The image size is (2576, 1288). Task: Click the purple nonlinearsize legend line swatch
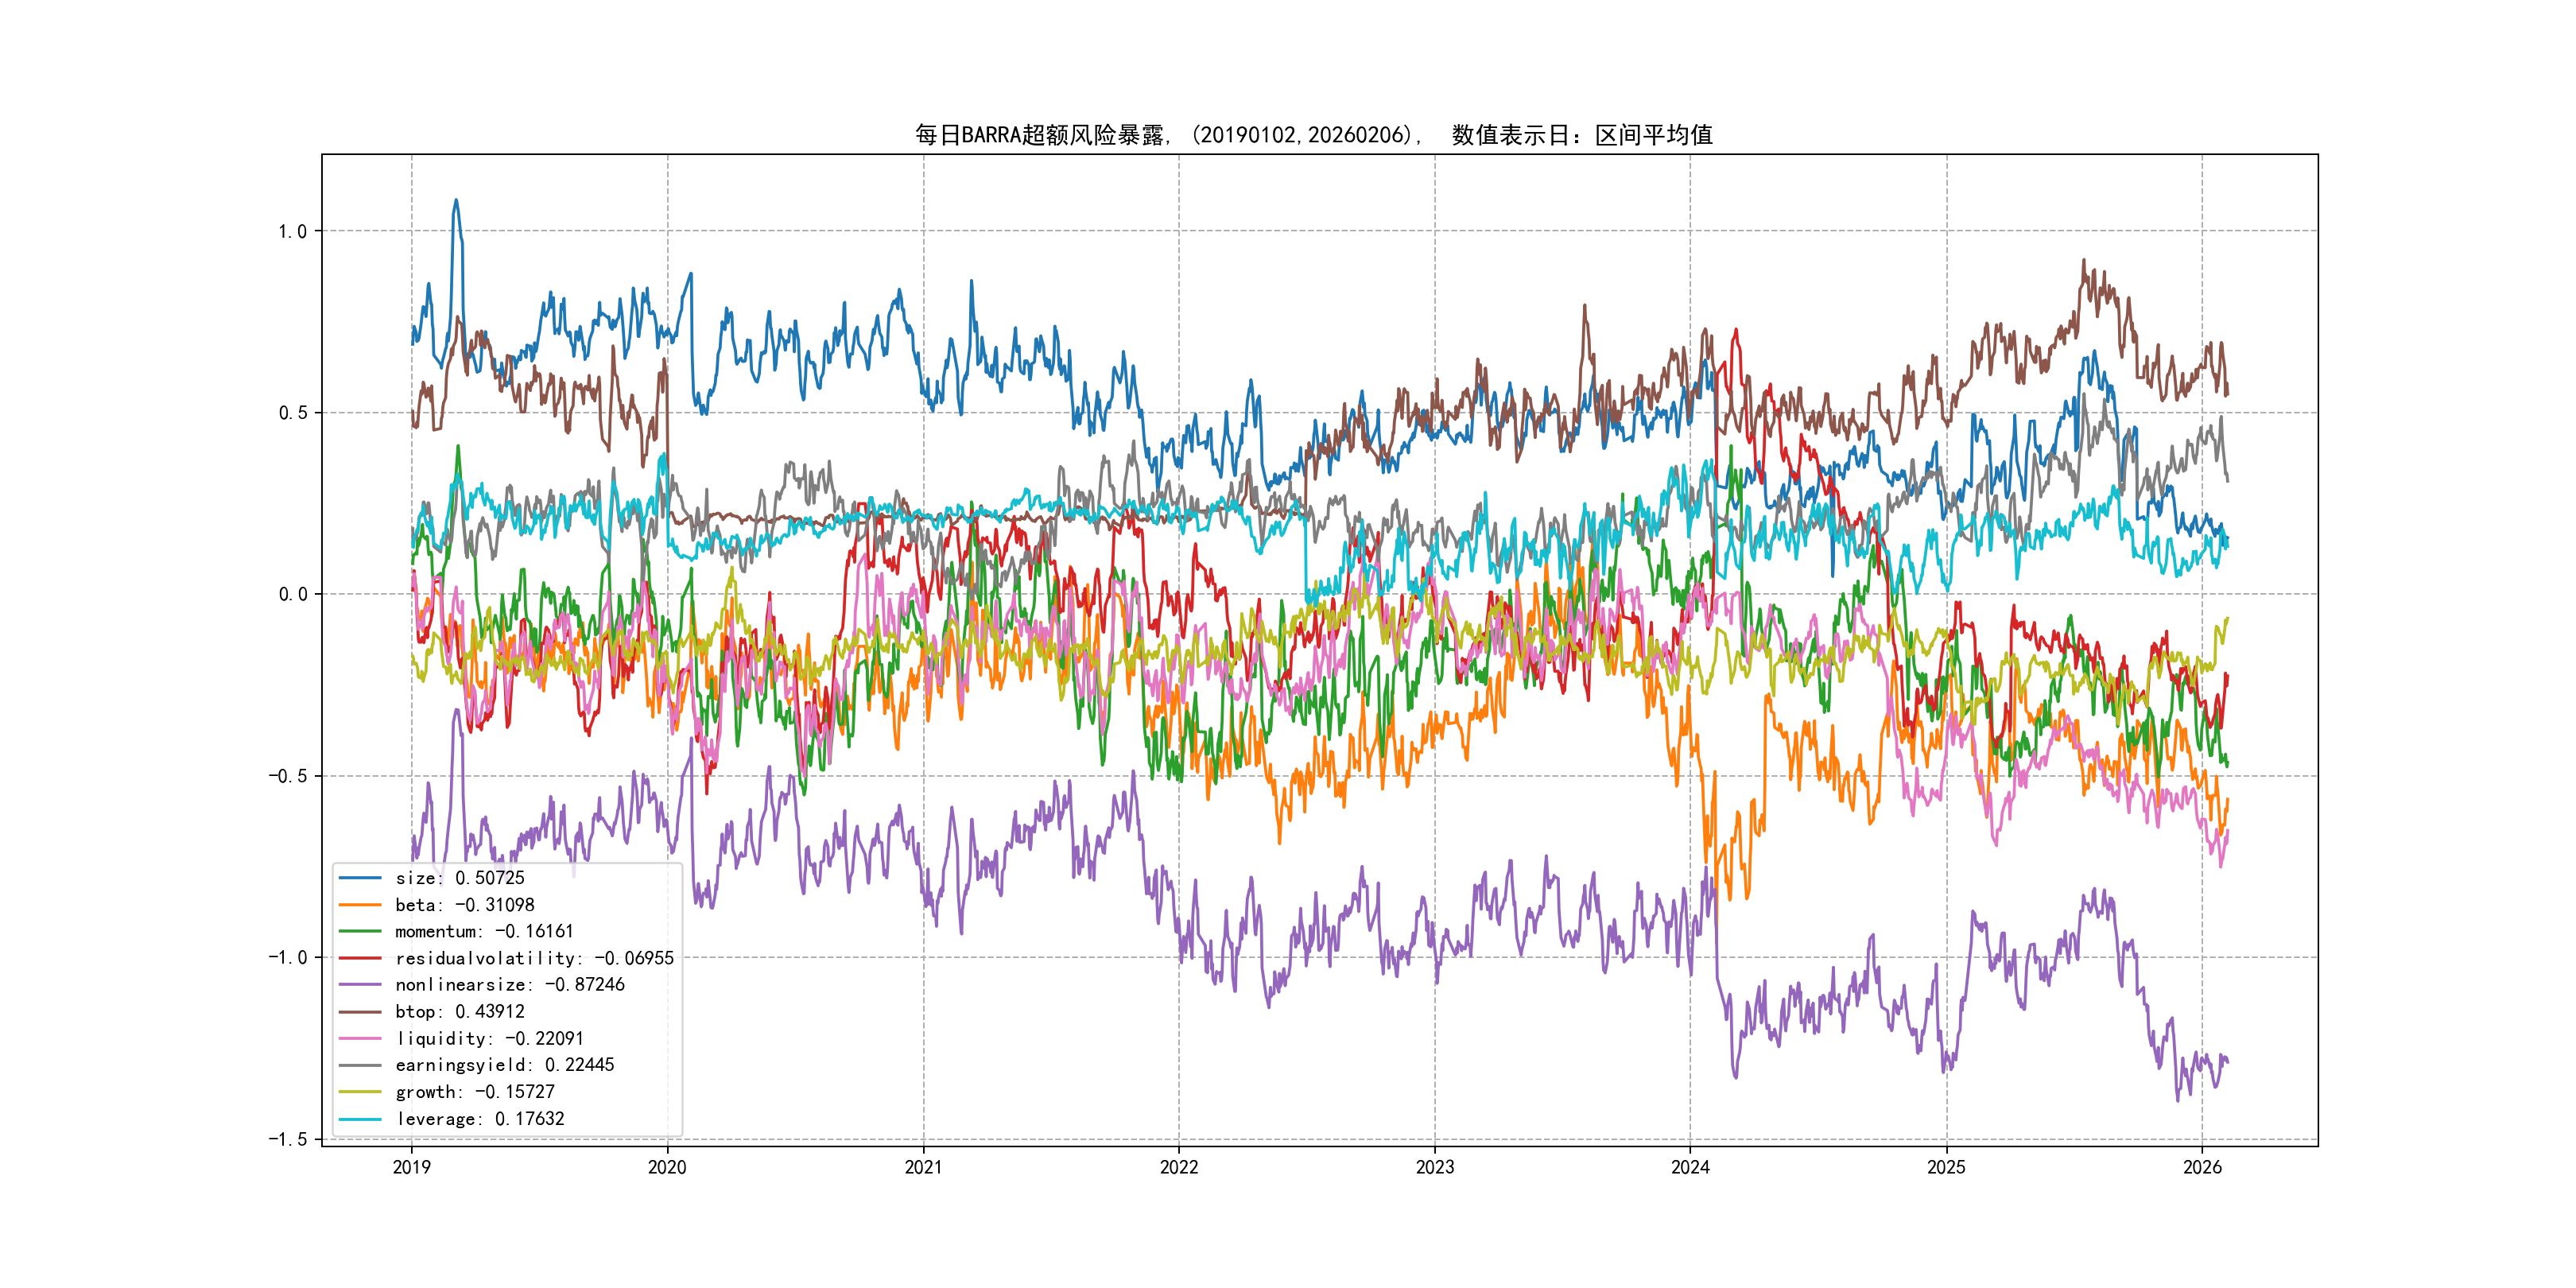[x=360, y=985]
